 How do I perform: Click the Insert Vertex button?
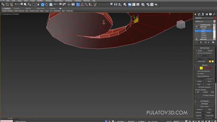[204, 106]
